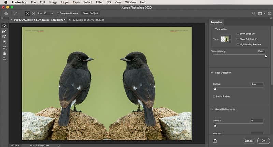Toggle Show Edge (J) checkbox
This screenshot has width=273, height=147.
pos(238,34)
